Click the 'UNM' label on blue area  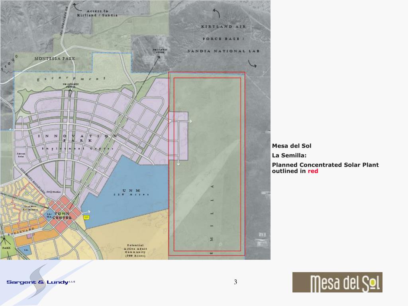pos(131,190)
